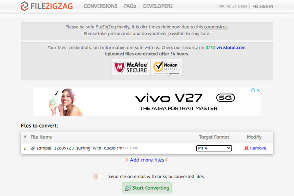The width and height of the screenshot is (294, 196).
Task: Toggle email links to converted files switch
Action: pos(98,177)
